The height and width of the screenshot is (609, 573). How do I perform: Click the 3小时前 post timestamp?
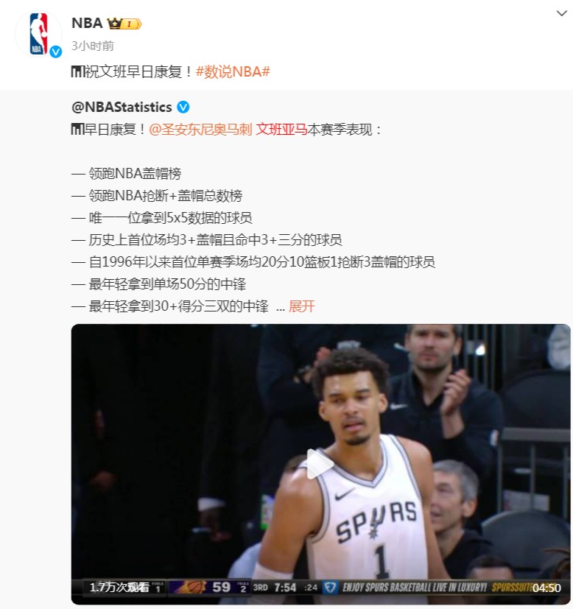[x=93, y=46]
